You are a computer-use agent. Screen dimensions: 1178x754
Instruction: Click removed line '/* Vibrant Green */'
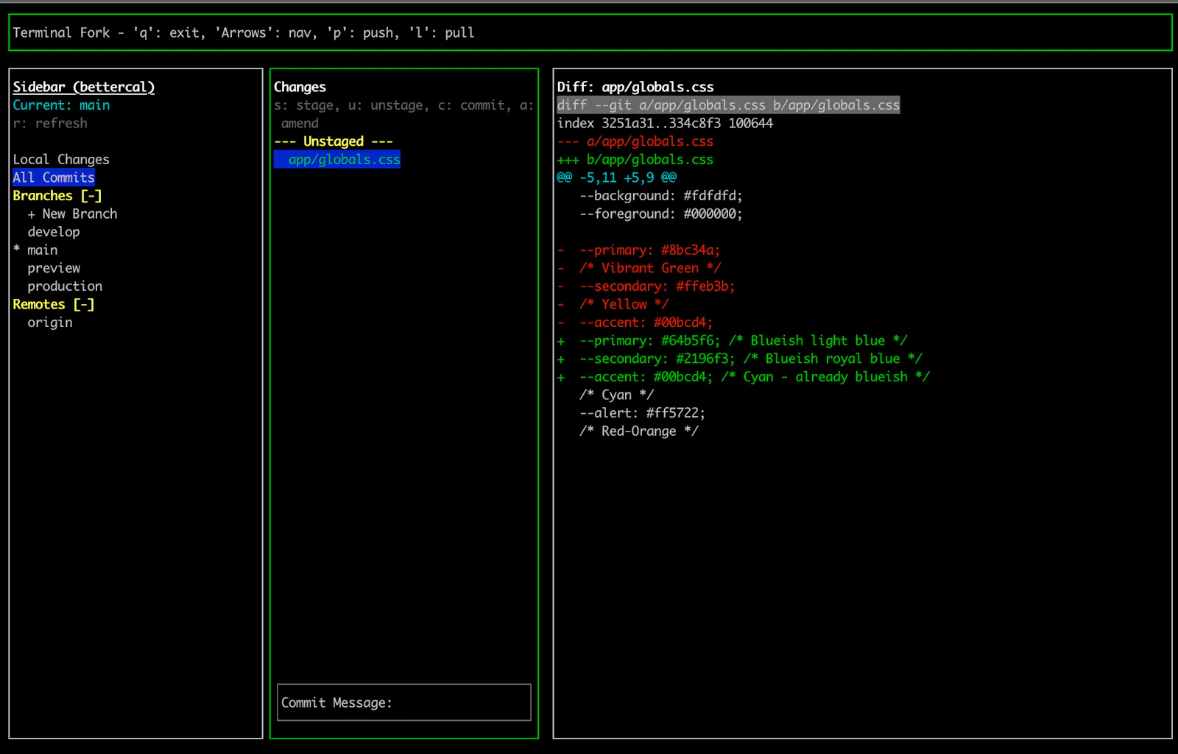click(x=639, y=268)
